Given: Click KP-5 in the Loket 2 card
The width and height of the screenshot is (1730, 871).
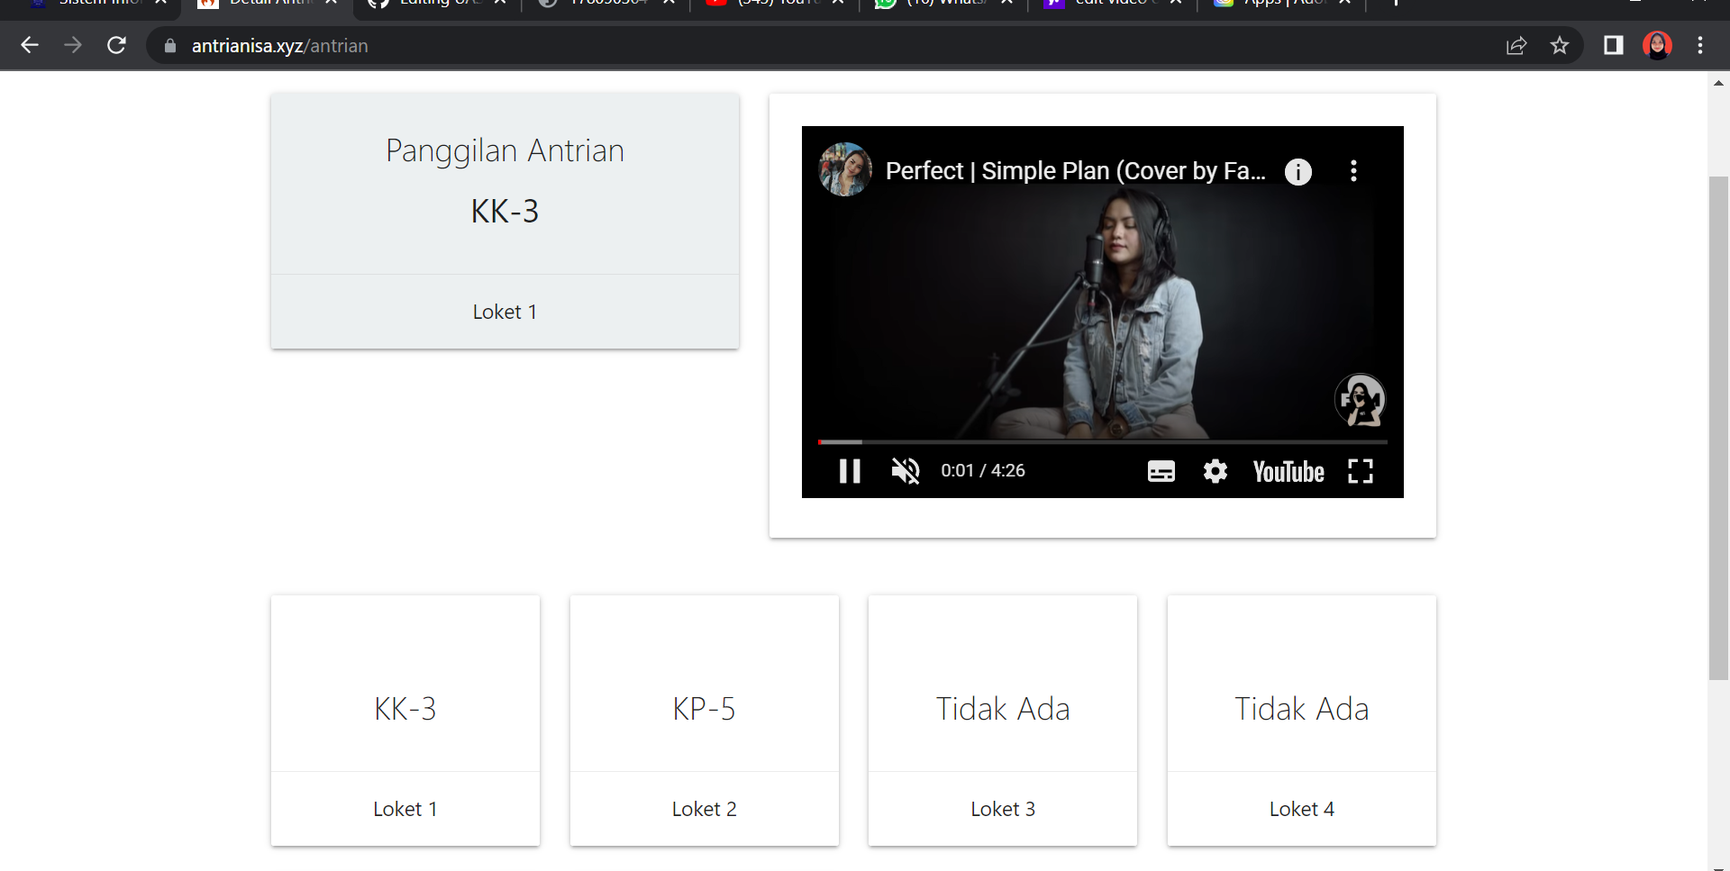Looking at the screenshot, I should (x=704, y=709).
